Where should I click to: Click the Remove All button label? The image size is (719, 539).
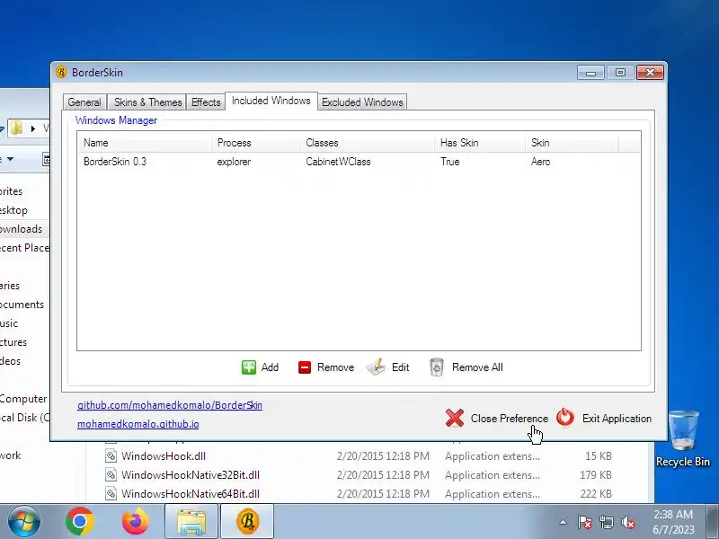coord(477,367)
